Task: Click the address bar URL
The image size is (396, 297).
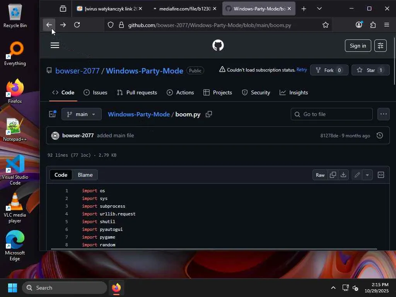Action: point(209,25)
